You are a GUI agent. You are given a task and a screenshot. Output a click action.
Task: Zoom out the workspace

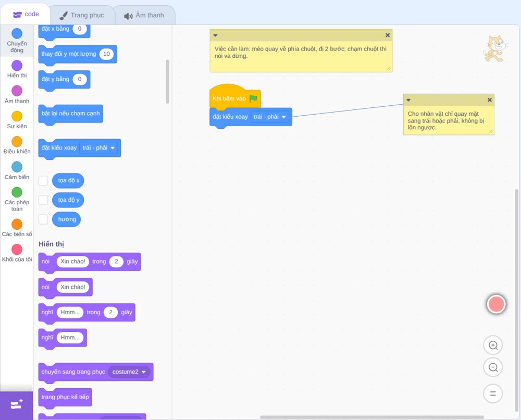pos(493,367)
